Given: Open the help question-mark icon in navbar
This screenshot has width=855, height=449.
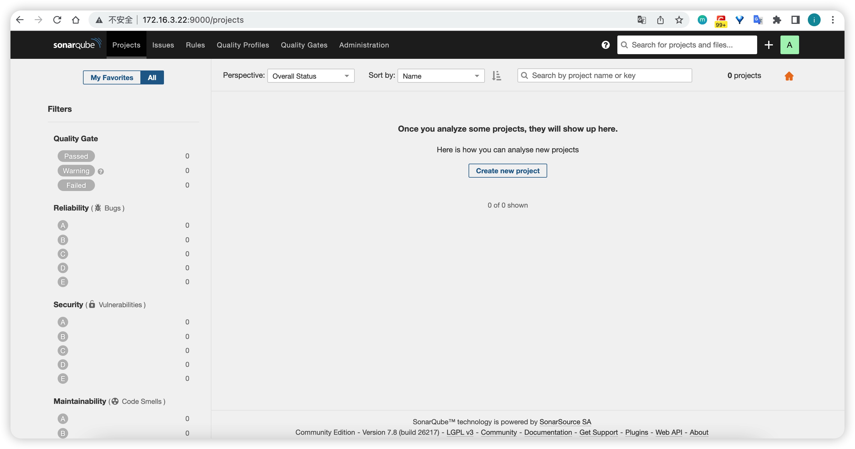Looking at the screenshot, I should [605, 45].
